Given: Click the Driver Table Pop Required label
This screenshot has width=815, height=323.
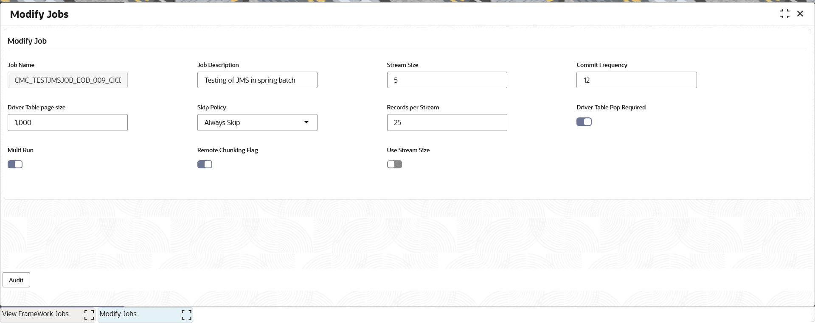Looking at the screenshot, I should point(611,107).
